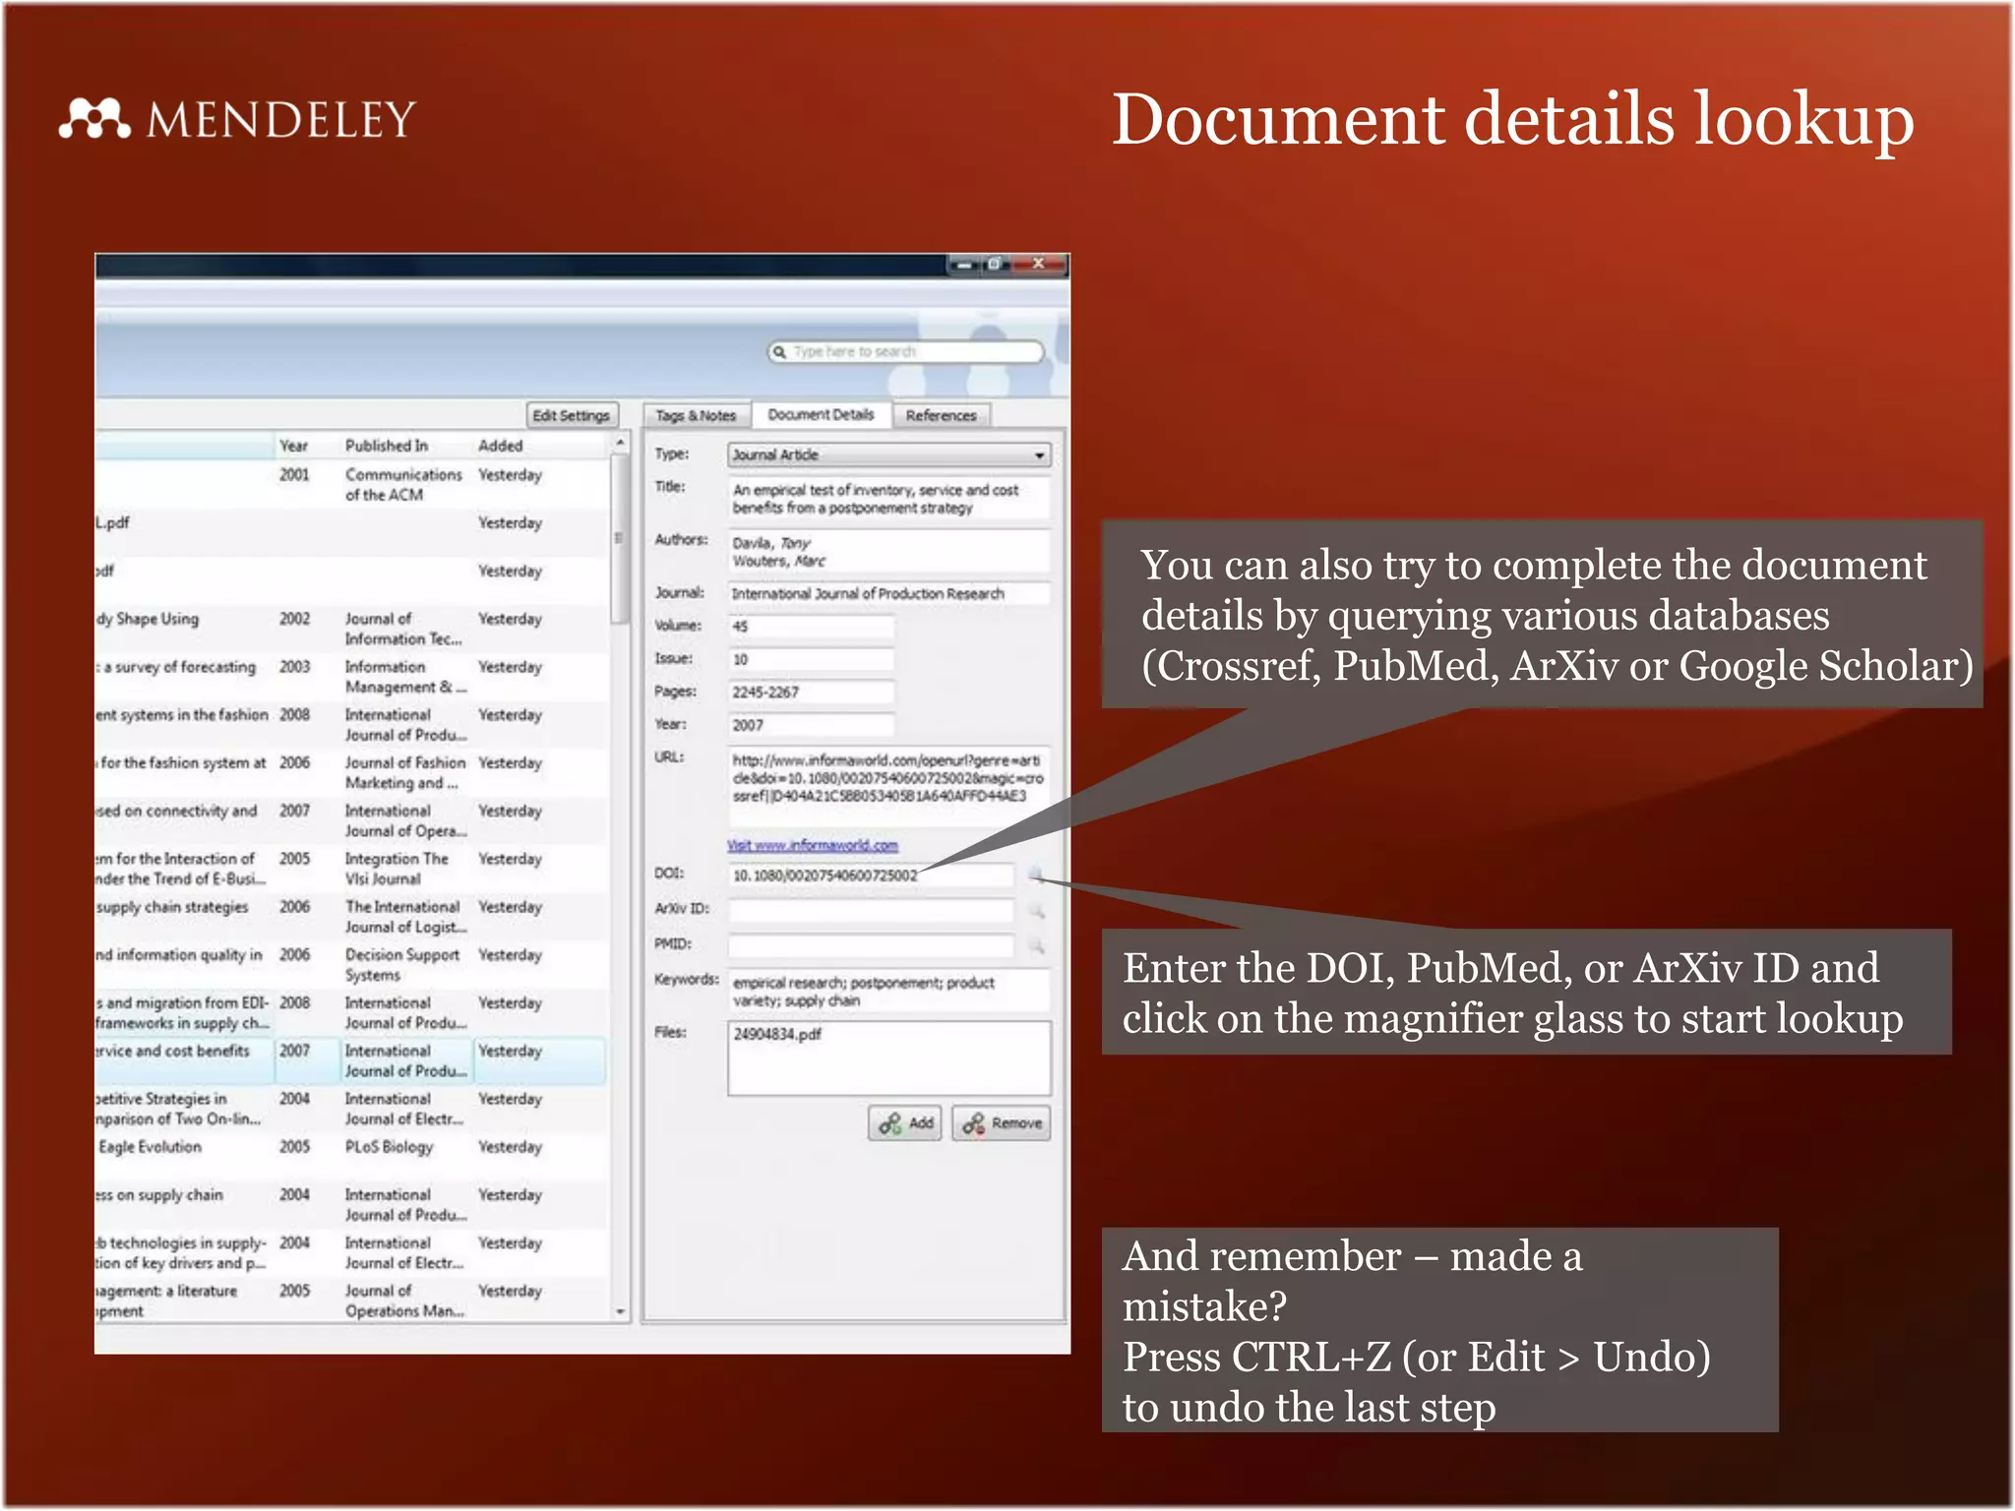Select the Document Details tab
Image resolution: width=2015 pixels, height=1511 pixels.
[821, 414]
